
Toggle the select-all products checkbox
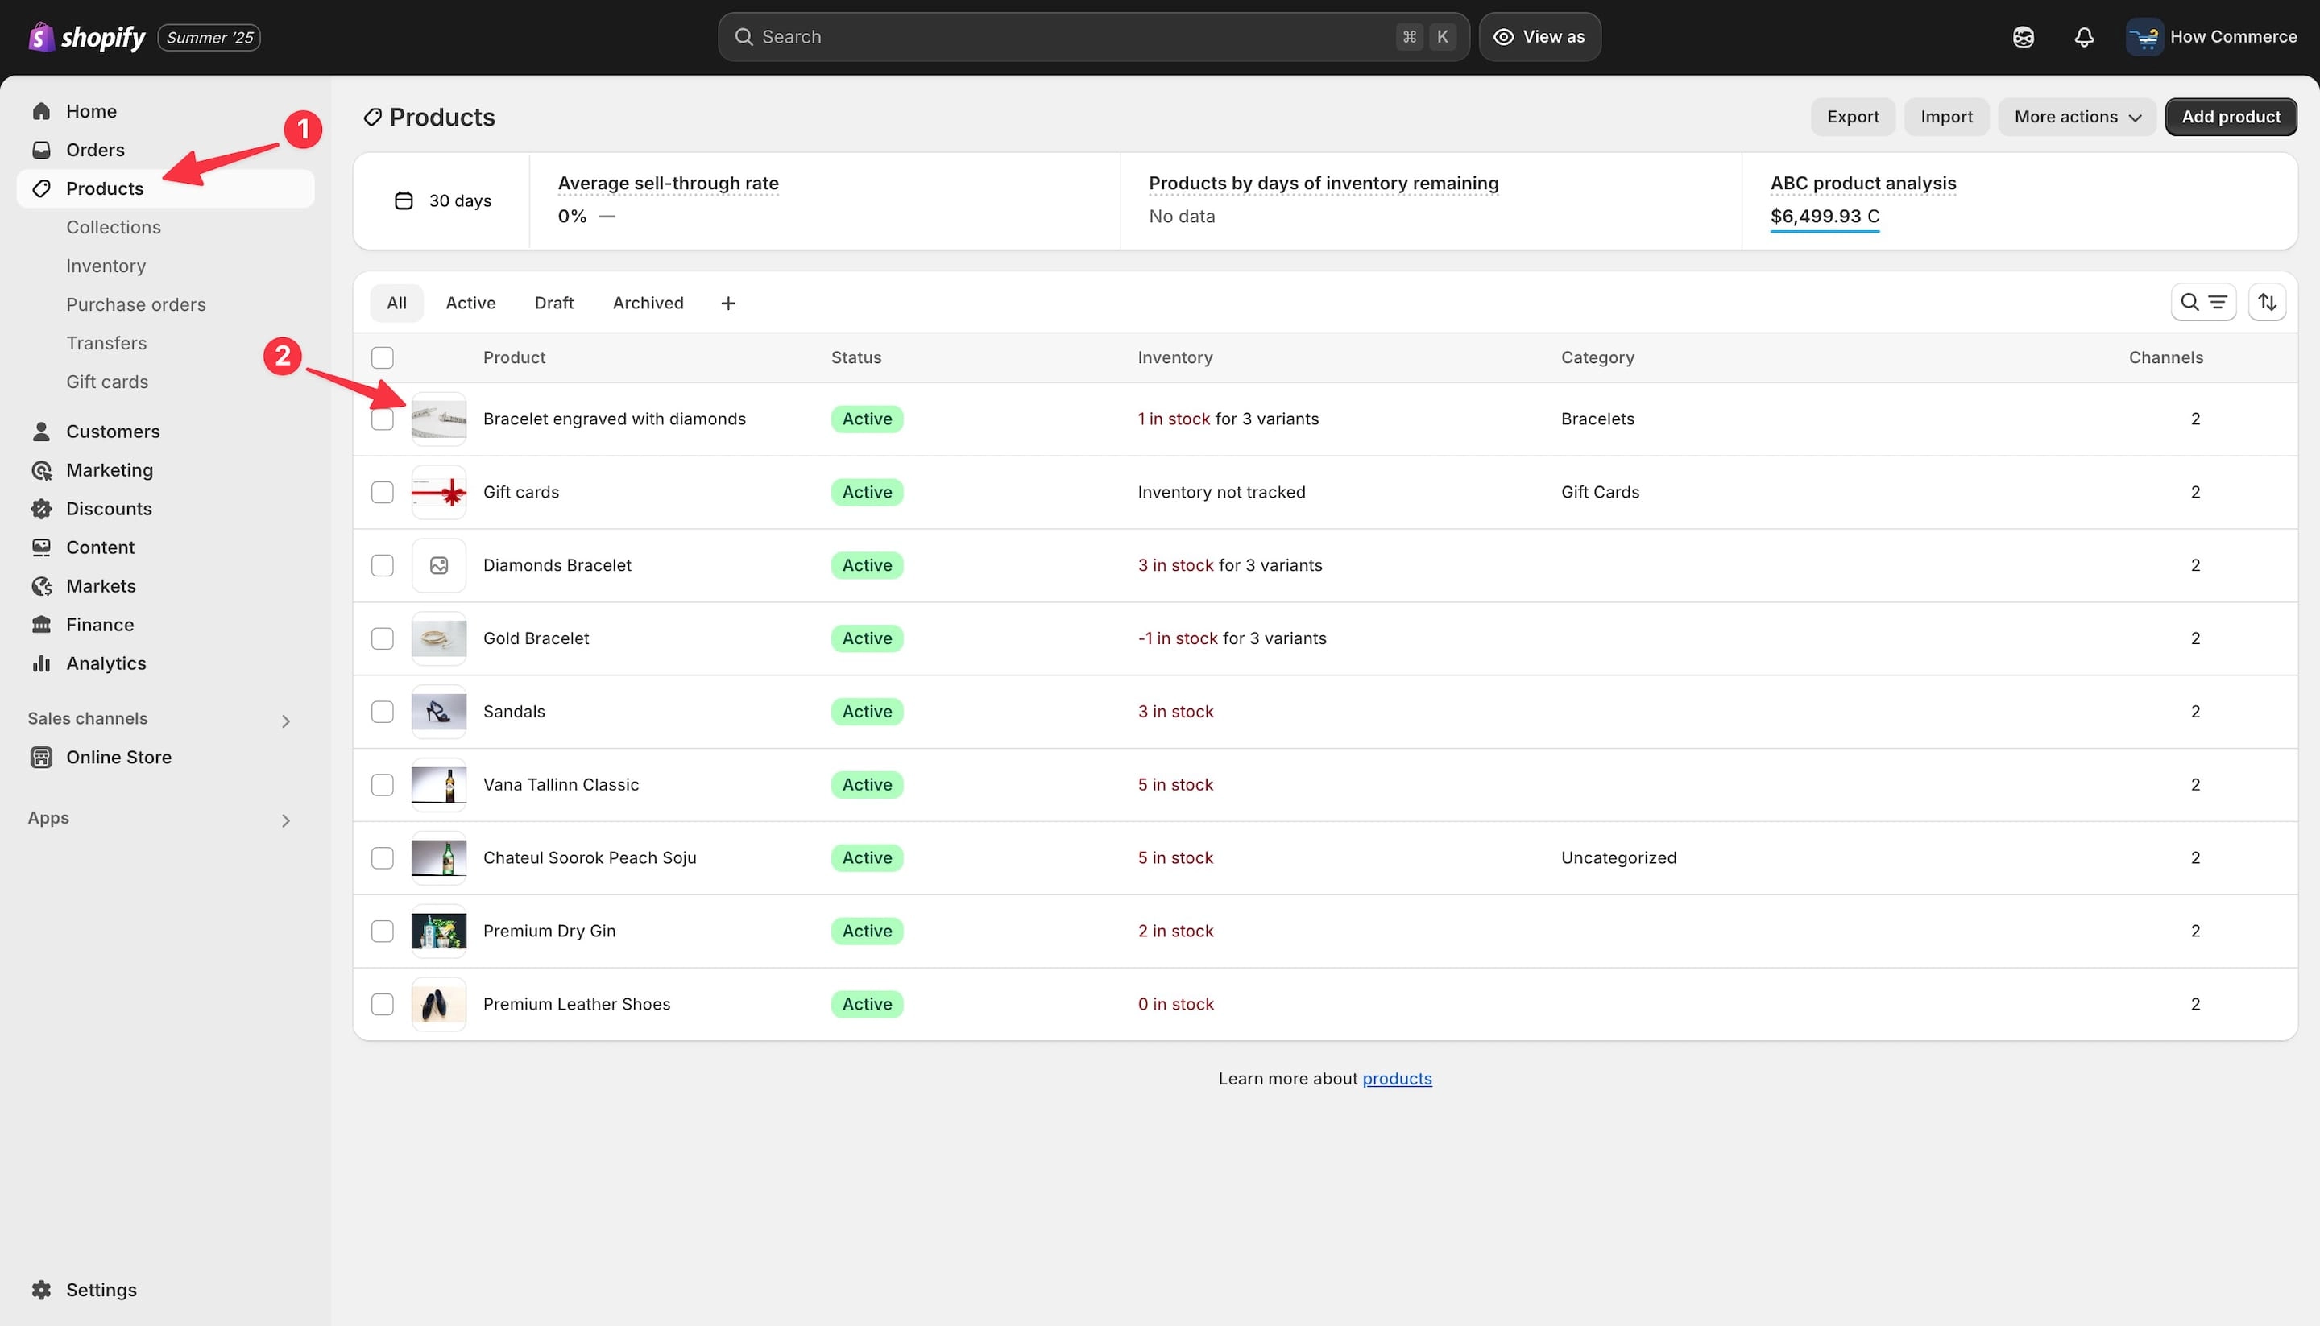tap(383, 358)
